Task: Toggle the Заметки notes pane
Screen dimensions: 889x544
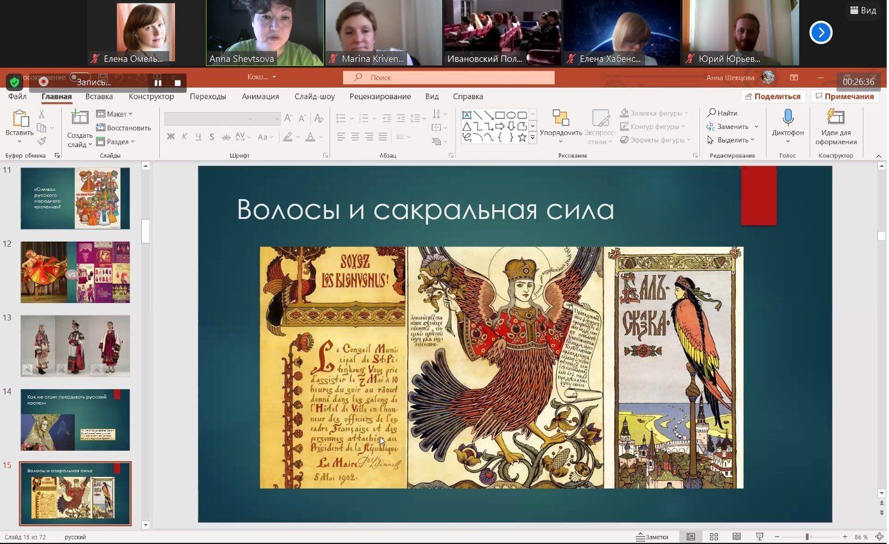Action: point(652,537)
